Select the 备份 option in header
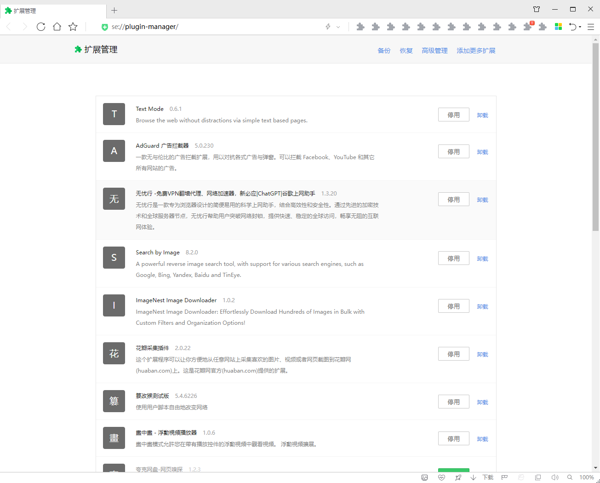Viewport: 600px width, 483px height. [384, 51]
